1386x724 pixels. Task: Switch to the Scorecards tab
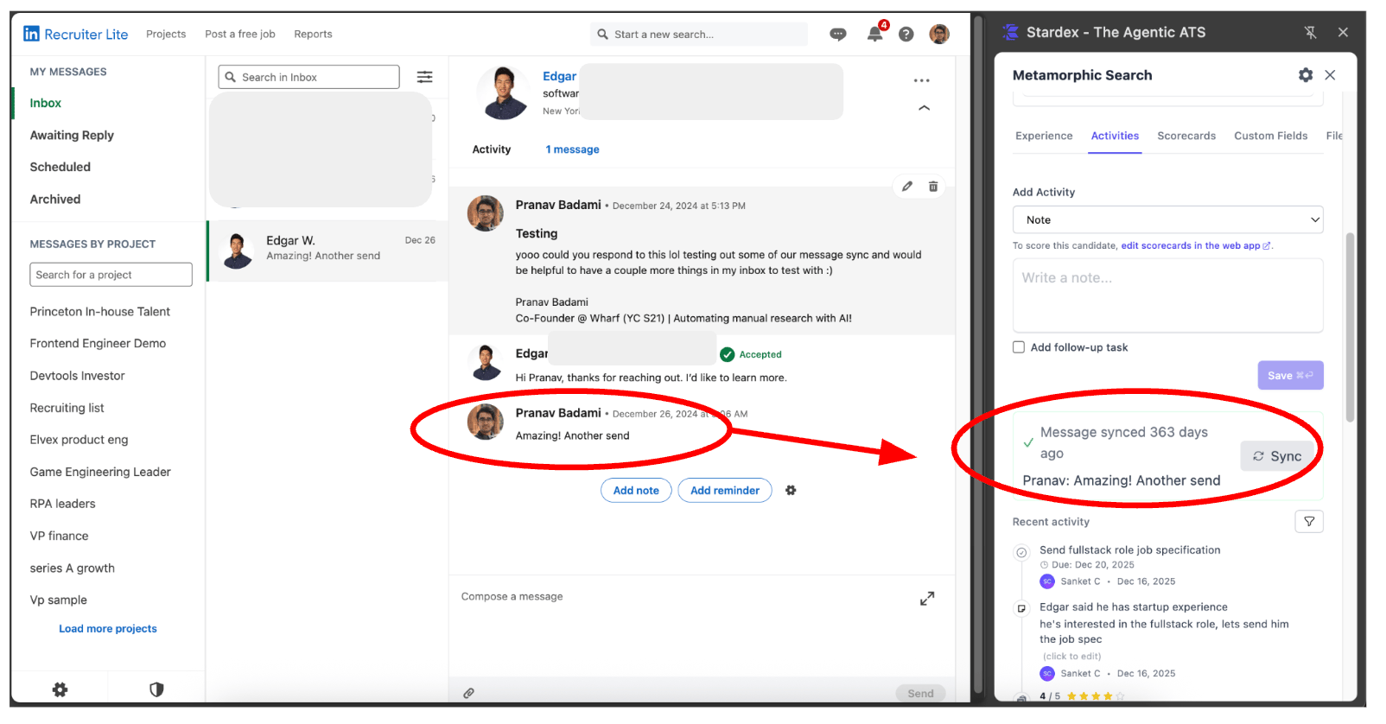(x=1186, y=136)
